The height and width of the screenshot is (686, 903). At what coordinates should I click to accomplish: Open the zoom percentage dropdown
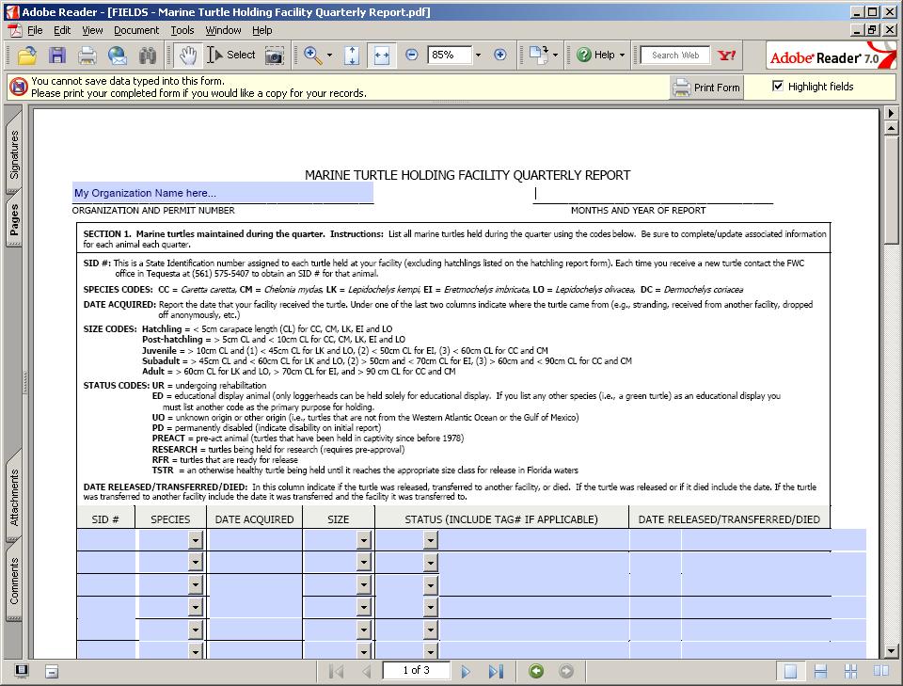478,55
